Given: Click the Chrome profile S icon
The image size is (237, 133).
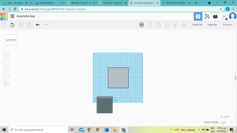Looking at the screenshot, I should pyautogui.click(x=228, y=9).
